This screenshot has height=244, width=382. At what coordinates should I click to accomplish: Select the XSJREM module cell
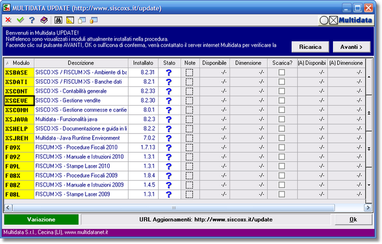[x=19, y=138]
